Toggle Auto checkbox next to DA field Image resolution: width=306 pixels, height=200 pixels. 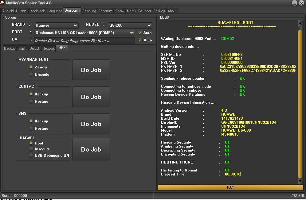[x=140, y=40]
